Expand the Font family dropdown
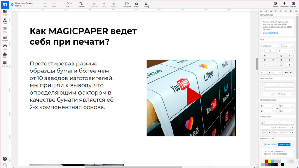Screen dimensions: 299x168 pyautogui.click(x=280, y=46)
